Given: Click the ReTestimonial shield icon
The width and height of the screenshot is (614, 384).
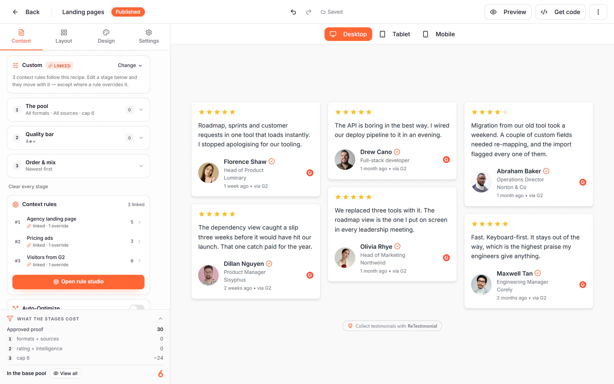Looking at the screenshot, I should (x=350, y=326).
